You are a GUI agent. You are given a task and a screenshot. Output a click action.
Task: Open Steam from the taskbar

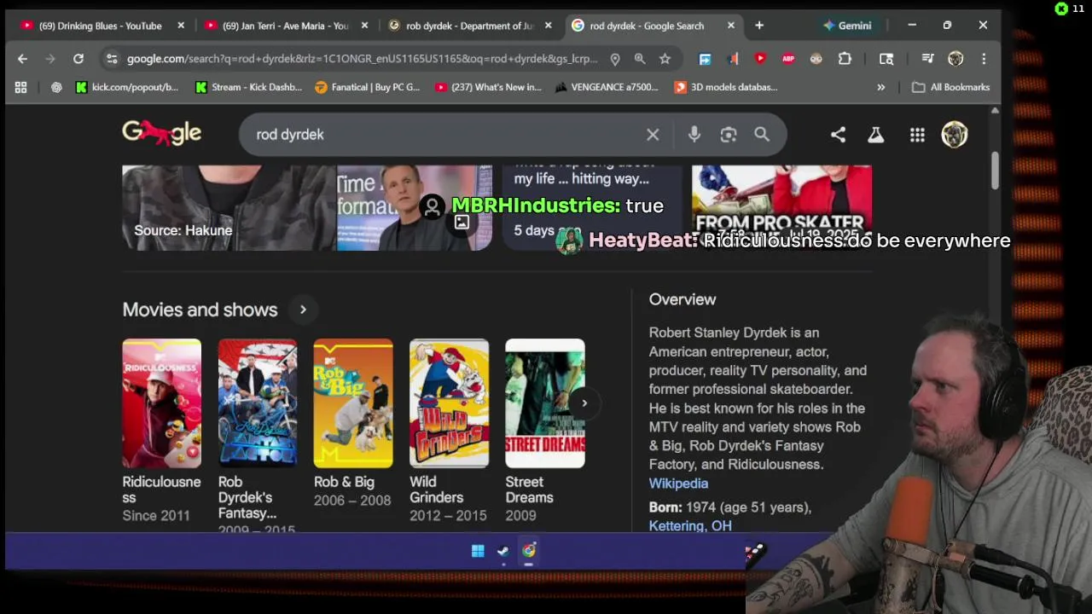503,551
